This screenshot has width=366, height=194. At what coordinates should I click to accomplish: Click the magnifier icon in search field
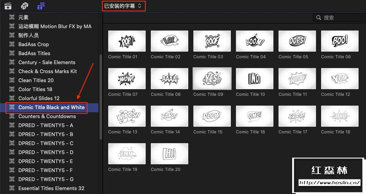pyautogui.click(x=319, y=18)
